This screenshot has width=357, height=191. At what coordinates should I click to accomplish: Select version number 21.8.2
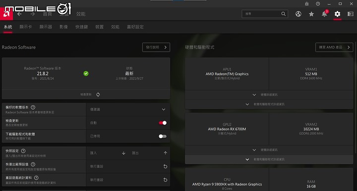click(43, 74)
